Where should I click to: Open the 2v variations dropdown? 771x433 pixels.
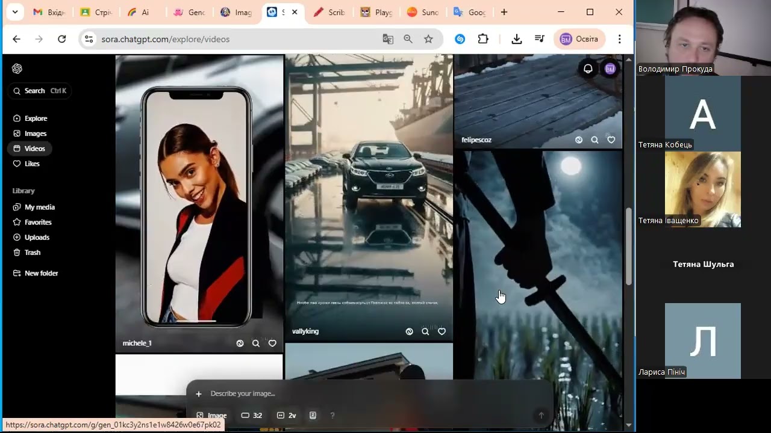pyautogui.click(x=287, y=416)
